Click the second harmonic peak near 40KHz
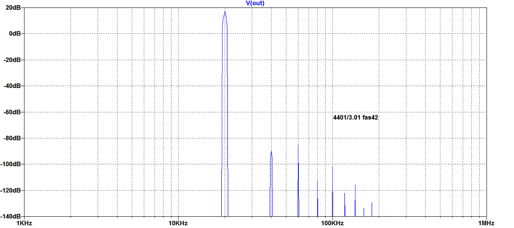 pyautogui.click(x=272, y=151)
